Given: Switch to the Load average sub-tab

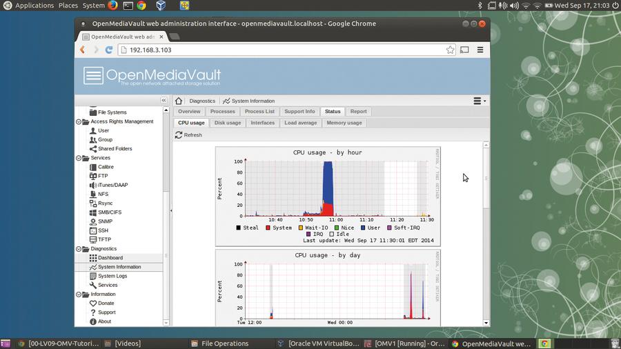Looking at the screenshot, I should [x=301, y=123].
